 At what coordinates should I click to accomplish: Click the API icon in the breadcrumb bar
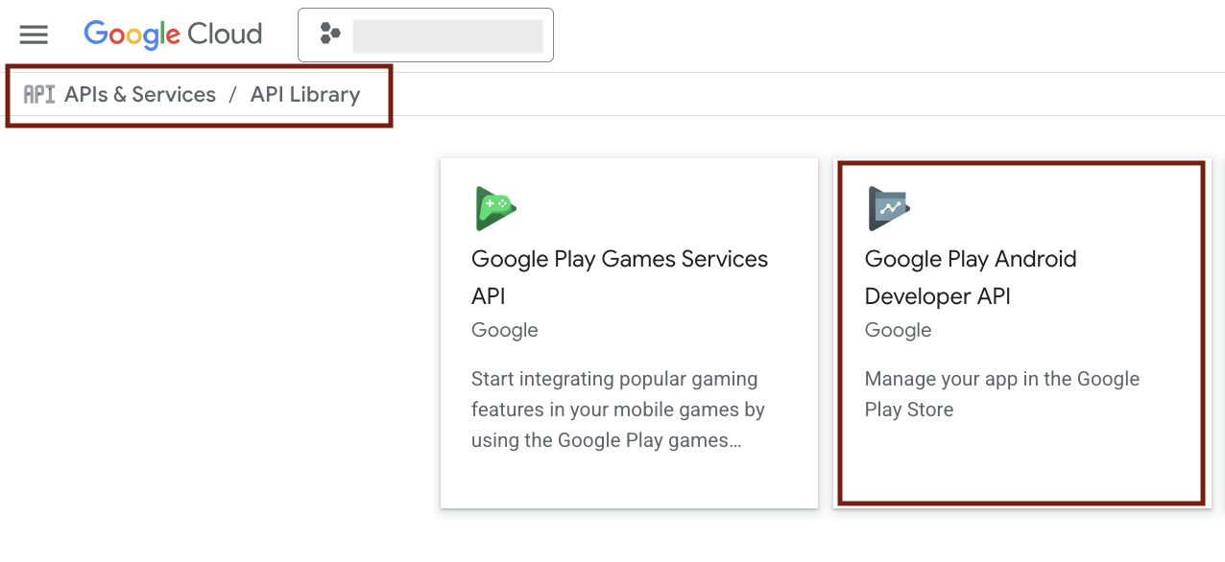tap(38, 93)
